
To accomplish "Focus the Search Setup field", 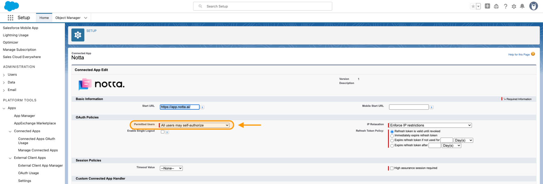I will point(262,6).
